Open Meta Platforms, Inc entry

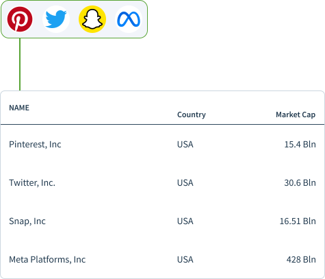click(x=47, y=260)
